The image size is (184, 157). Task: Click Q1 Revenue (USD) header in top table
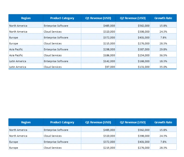pos(98,18)
